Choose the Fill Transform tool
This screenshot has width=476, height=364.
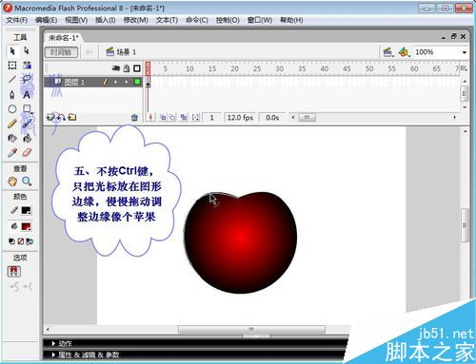pos(27,66)
